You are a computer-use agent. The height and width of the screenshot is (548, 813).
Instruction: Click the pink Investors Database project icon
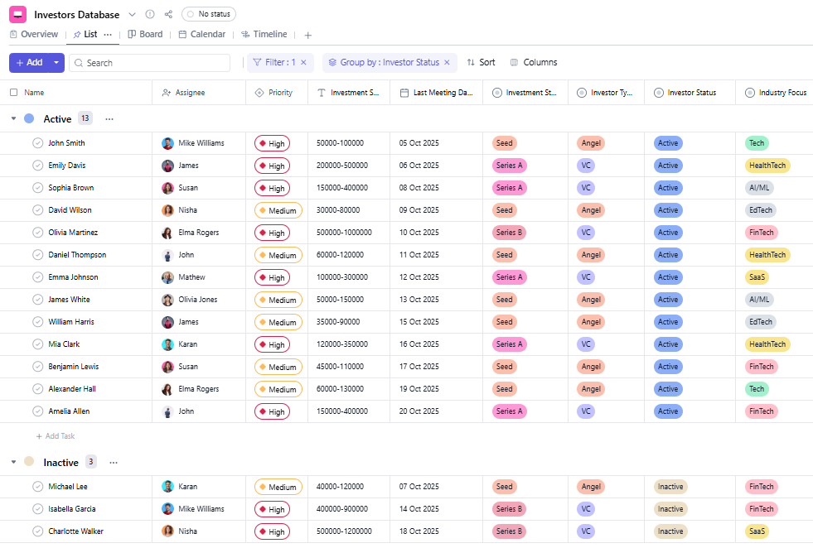click(17, 14)
